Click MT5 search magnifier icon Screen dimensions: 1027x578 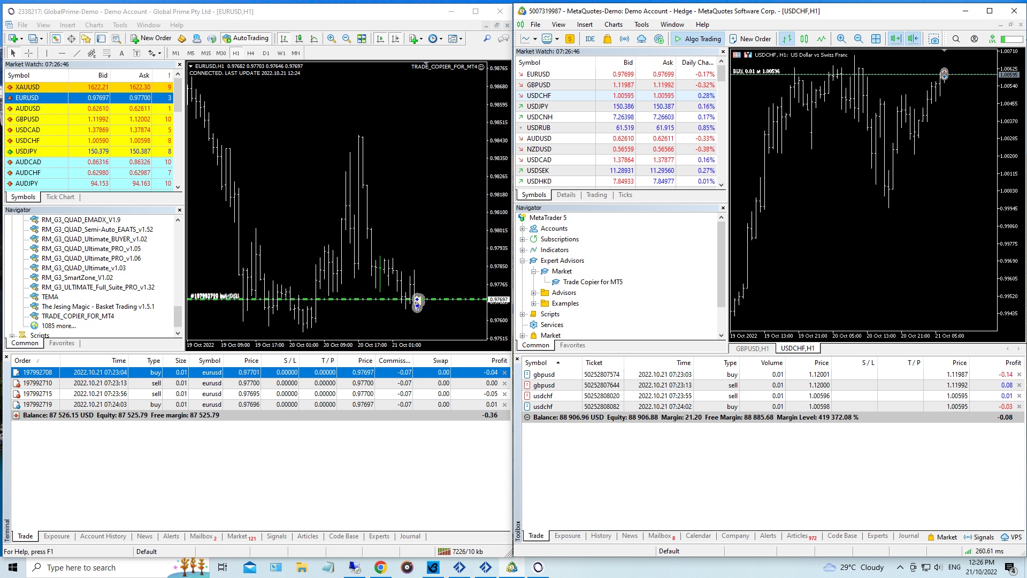click(956, 39)
